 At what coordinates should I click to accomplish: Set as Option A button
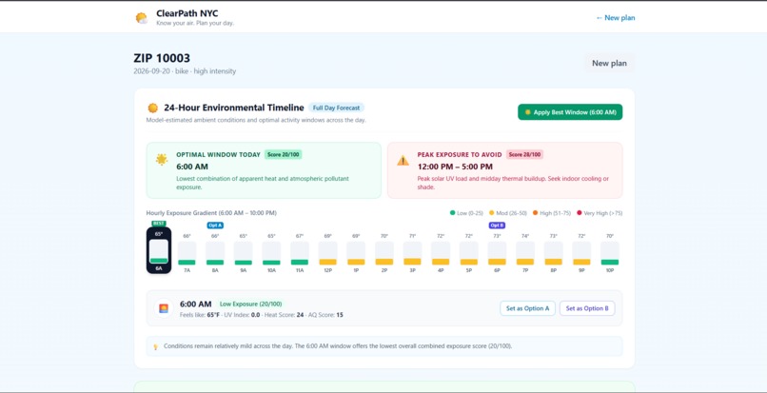tap(527, 308)
